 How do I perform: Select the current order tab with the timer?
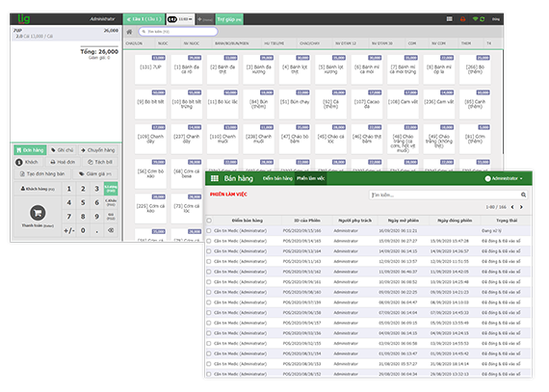[180, 19]
